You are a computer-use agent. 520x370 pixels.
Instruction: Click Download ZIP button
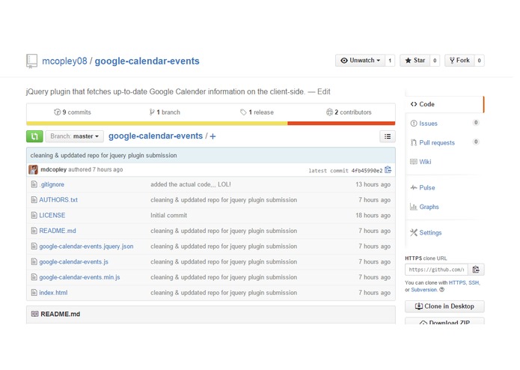point(444,321)
